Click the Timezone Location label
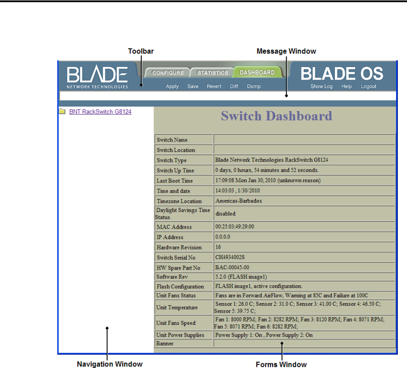 click(x=179, y=201)
